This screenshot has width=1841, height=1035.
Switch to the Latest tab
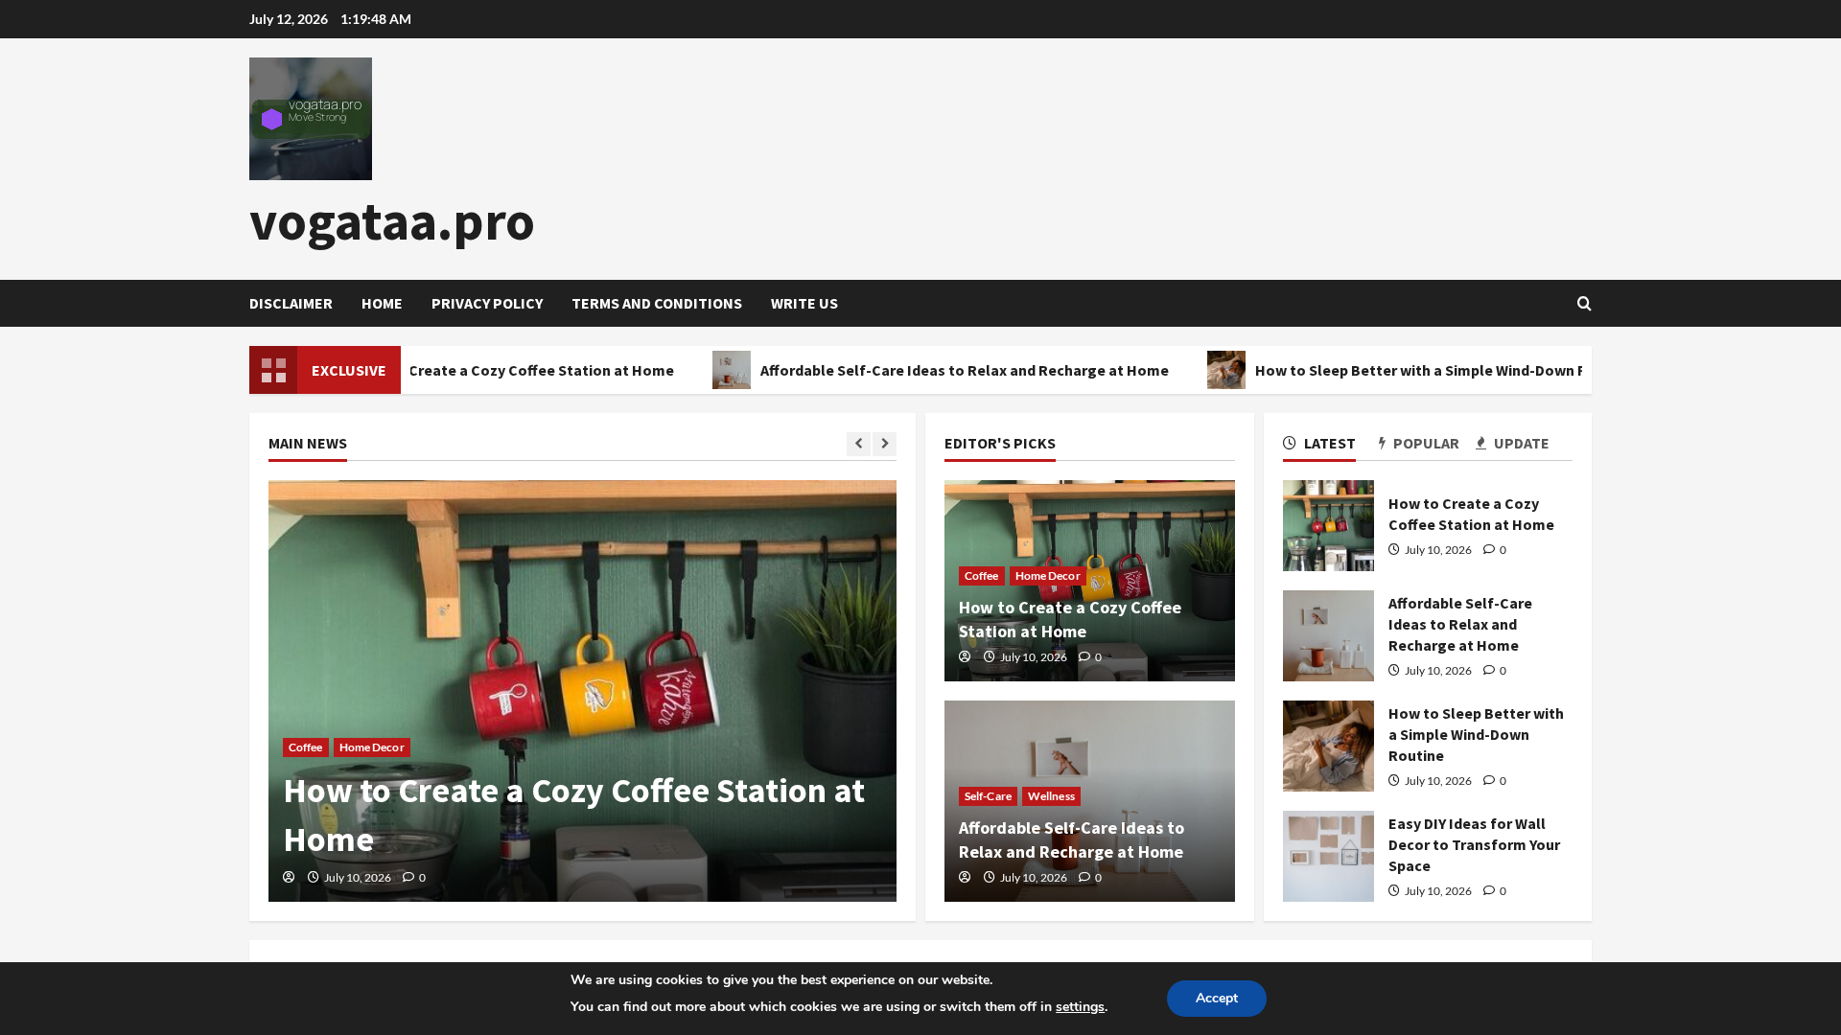coord(1319,443)
